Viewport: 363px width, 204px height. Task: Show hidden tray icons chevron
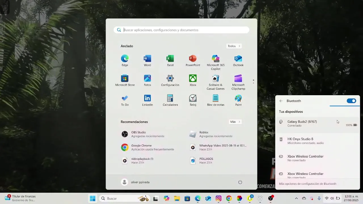tap(296, 198)
